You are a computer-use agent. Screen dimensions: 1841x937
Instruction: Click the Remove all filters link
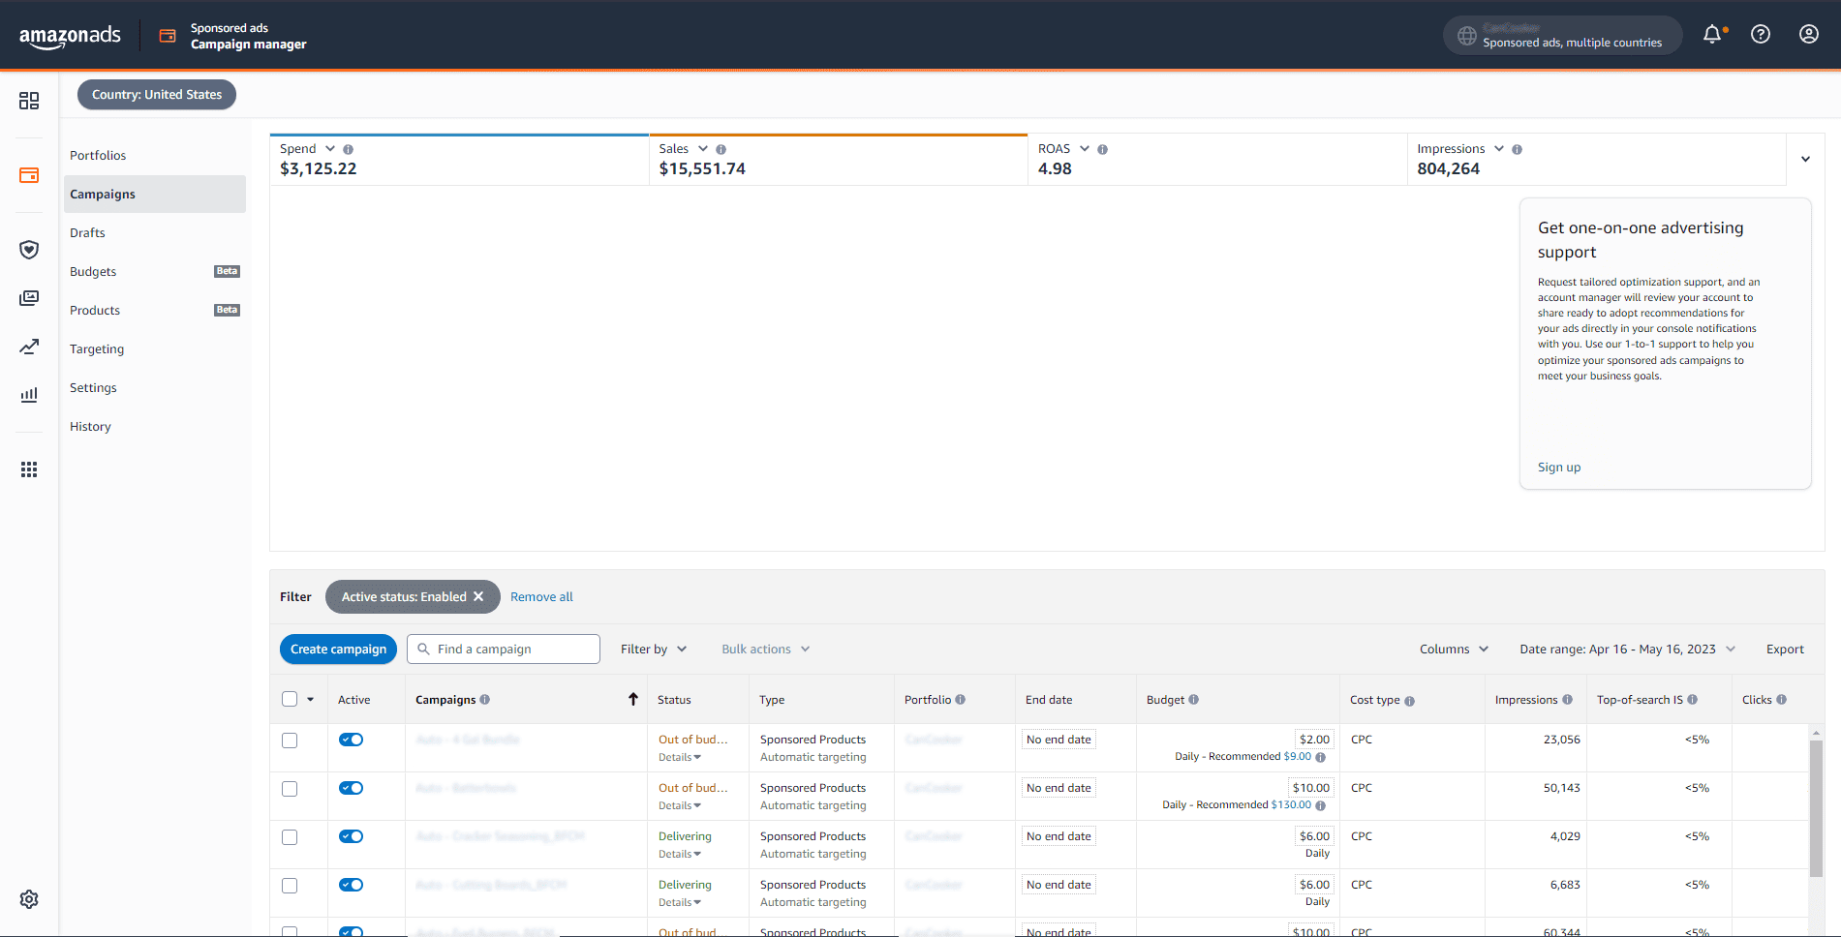(541, 597)
